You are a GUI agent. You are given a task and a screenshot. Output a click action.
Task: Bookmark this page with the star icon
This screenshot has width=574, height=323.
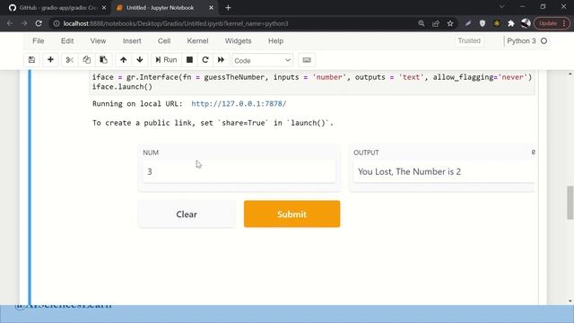450,23
